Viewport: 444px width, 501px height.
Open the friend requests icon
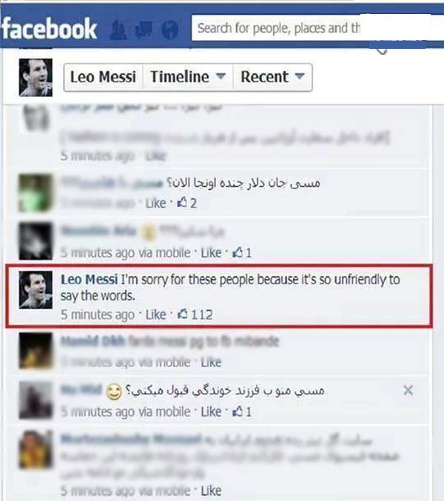[118, 30]
